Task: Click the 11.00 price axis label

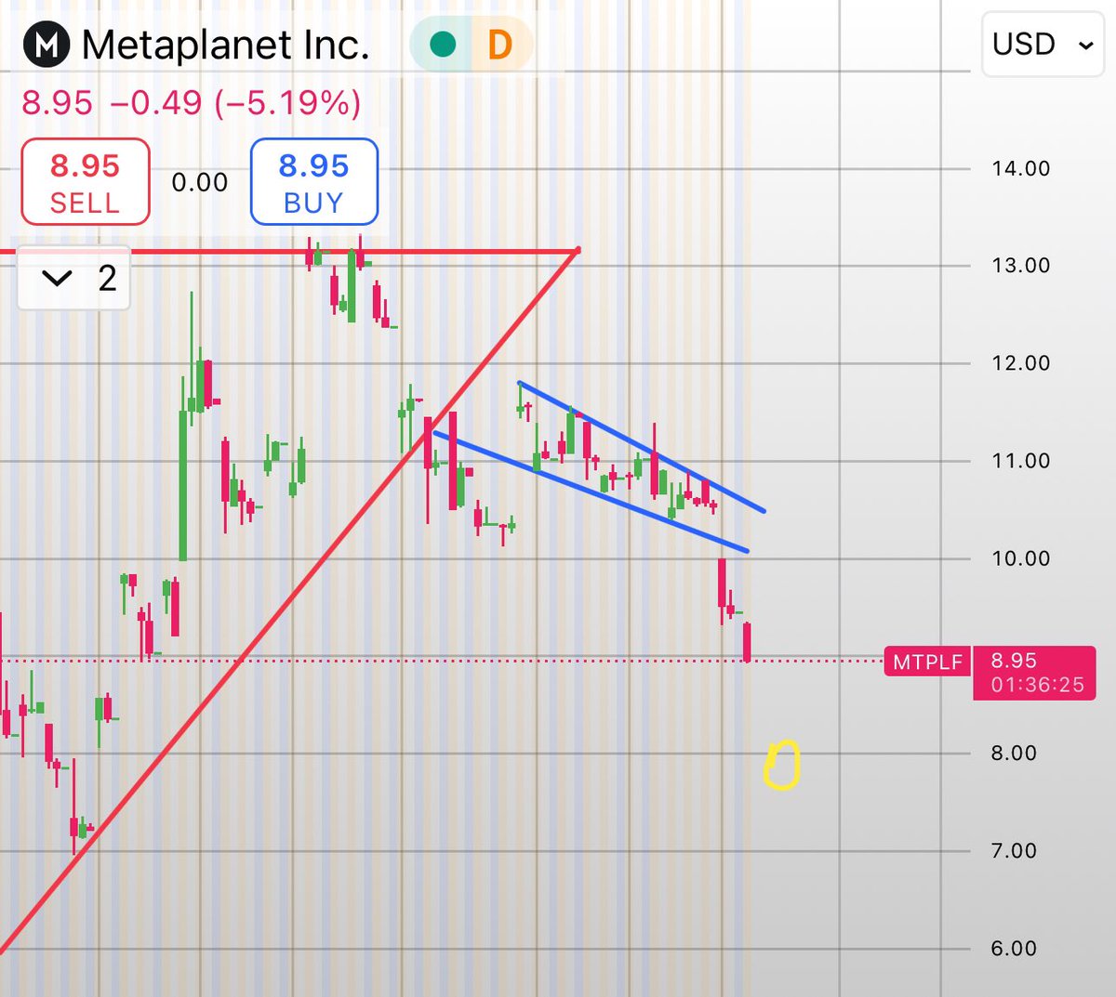Action: point(1020,461)
